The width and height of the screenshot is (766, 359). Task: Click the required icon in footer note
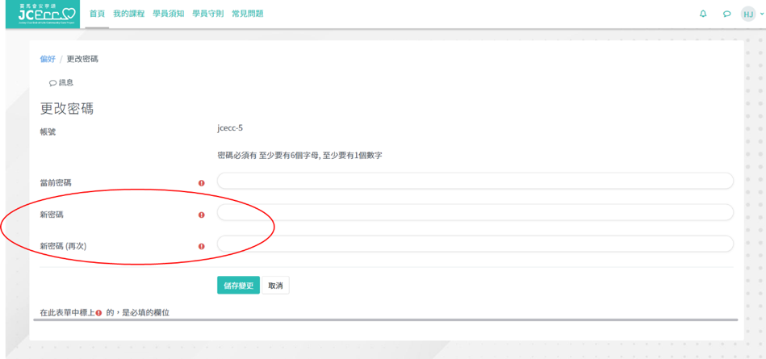[x=98, y=312]
